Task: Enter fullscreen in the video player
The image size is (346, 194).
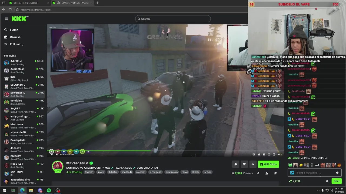Action: [x=269, y=154]
